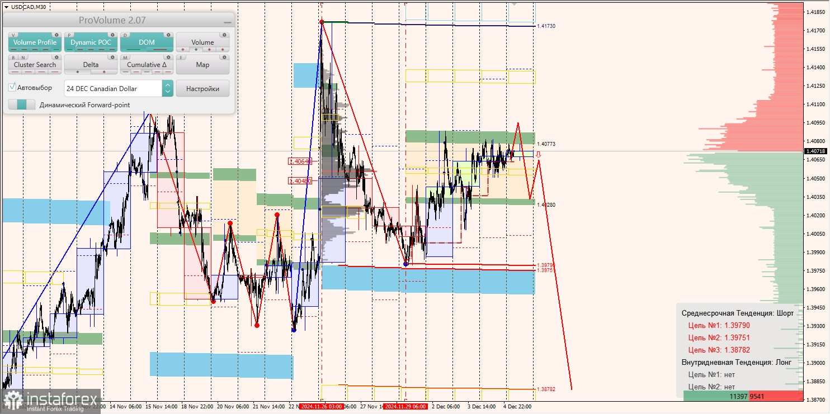The image size is (830, 414).
Task: Open Volume gear settings
Action: 224,35
